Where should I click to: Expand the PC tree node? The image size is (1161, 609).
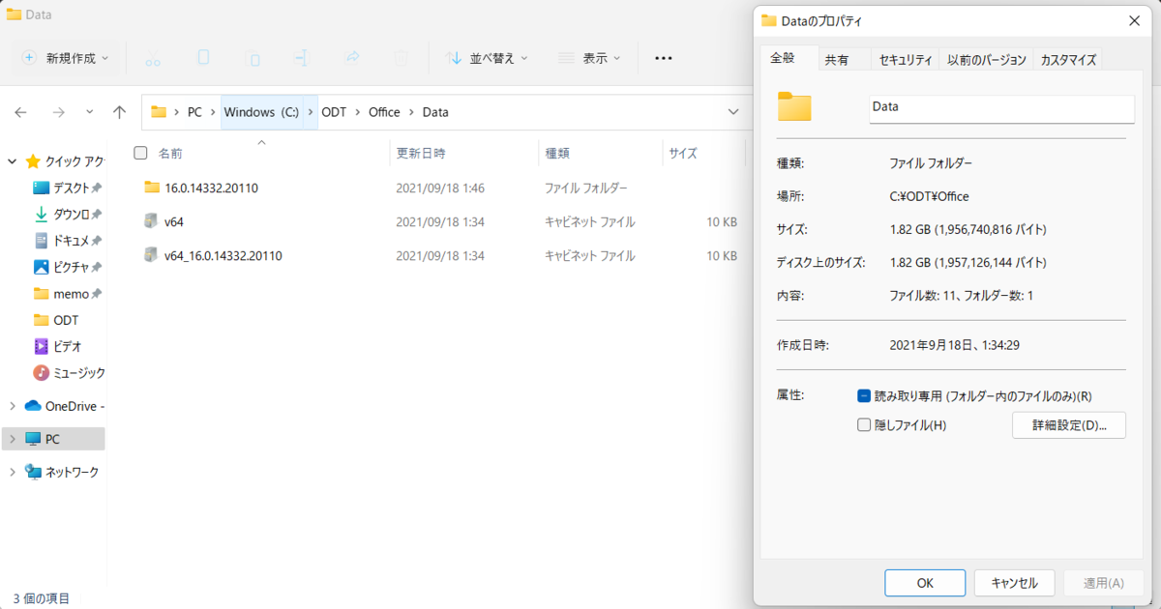point(12,439)
